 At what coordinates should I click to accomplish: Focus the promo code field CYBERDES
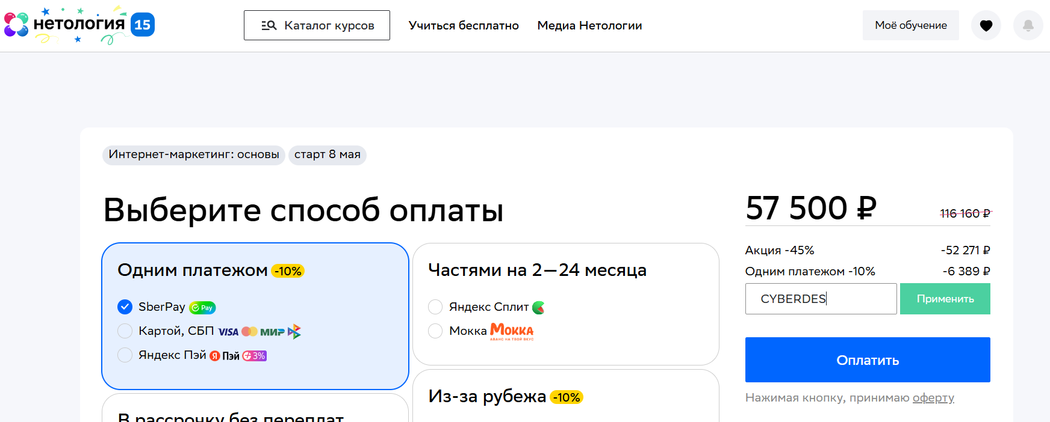(821, 299)
